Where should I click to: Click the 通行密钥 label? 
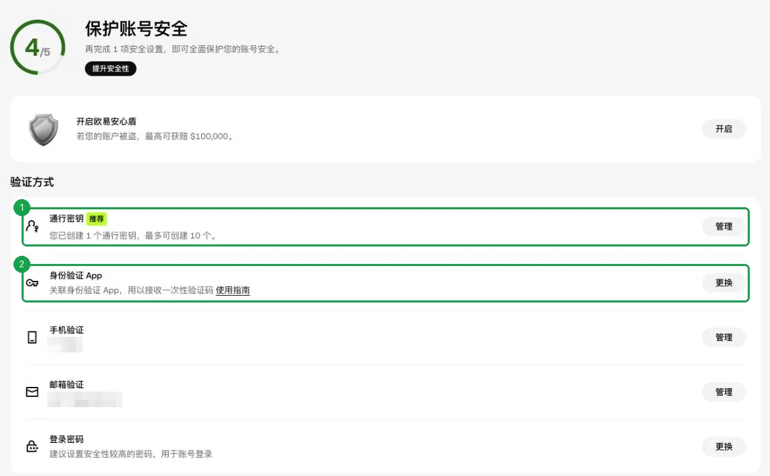66,219
